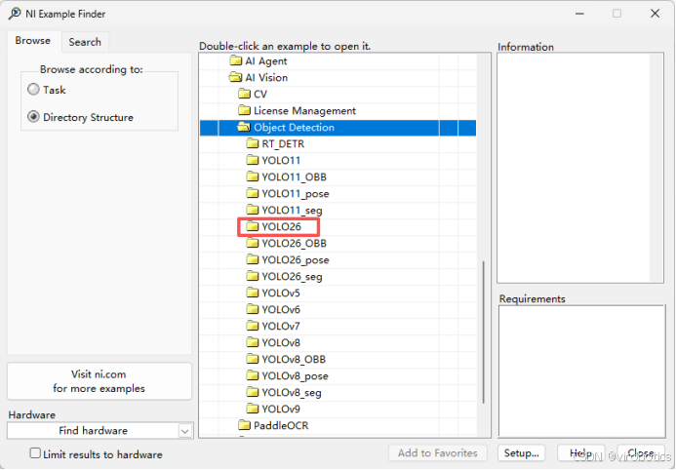Open the Find hardware dropdown
Screen dimensions: 676x470
click(185, 431)
